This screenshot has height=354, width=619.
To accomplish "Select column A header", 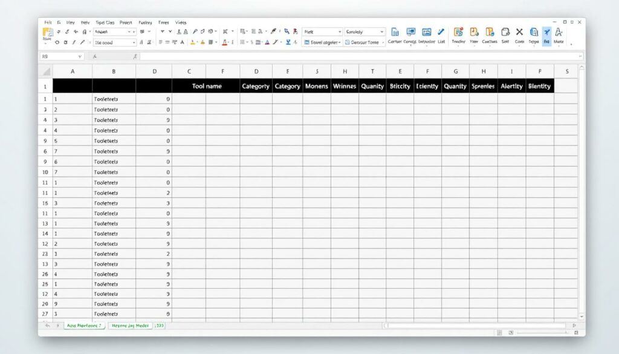I will tap(73, 71).
